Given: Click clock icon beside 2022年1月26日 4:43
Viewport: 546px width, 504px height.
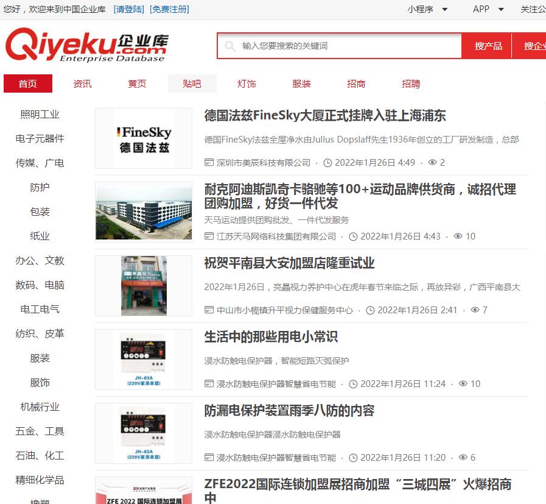Looking at the screenshot, I should point(353,236).
